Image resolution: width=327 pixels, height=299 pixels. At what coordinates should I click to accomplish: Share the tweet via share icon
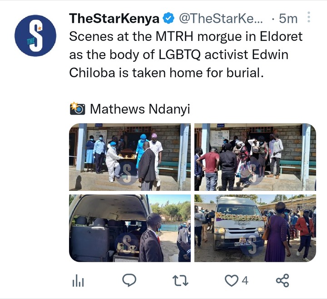[282, 280]
